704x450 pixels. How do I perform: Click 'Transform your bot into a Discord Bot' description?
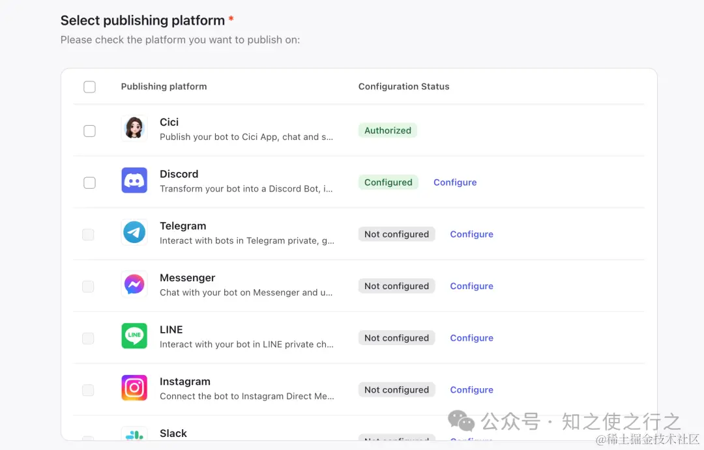coord(246,189)
